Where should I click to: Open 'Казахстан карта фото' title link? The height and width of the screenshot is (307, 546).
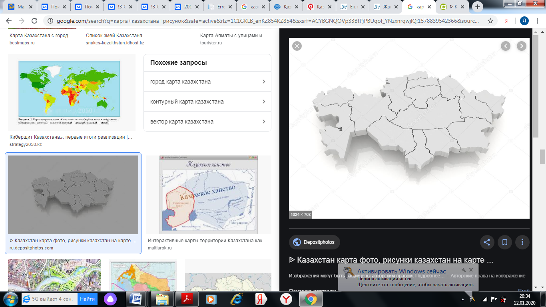[x=391, y=260]
